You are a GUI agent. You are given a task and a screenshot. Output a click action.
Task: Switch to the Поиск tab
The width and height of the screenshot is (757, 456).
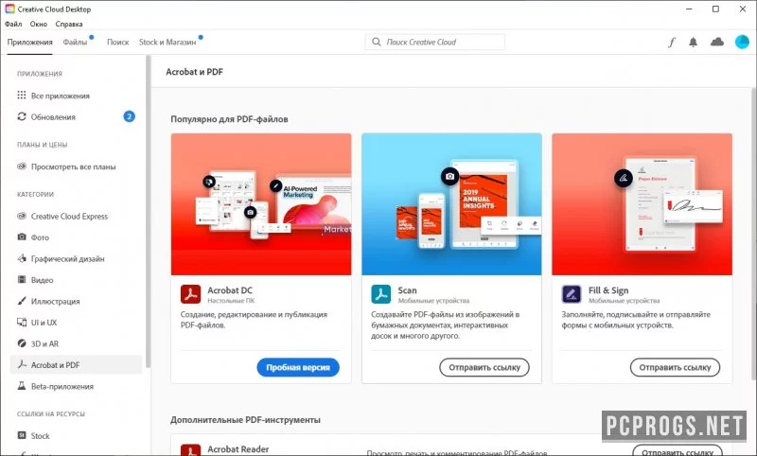(117, 42)
